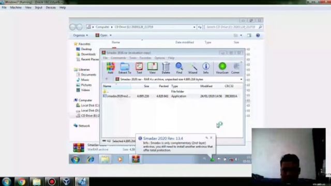This screenshot has width=331, height=186.
Task: Sort WinRAR list by Modified column
Action: coord(206,86)
